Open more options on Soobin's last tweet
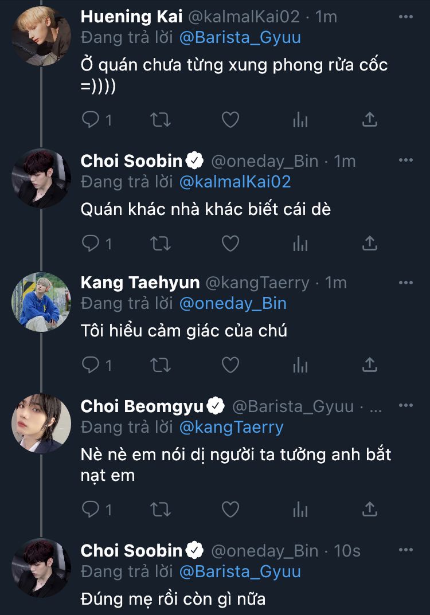The width and height of the screenshot is (430, 615). [405, 550]
